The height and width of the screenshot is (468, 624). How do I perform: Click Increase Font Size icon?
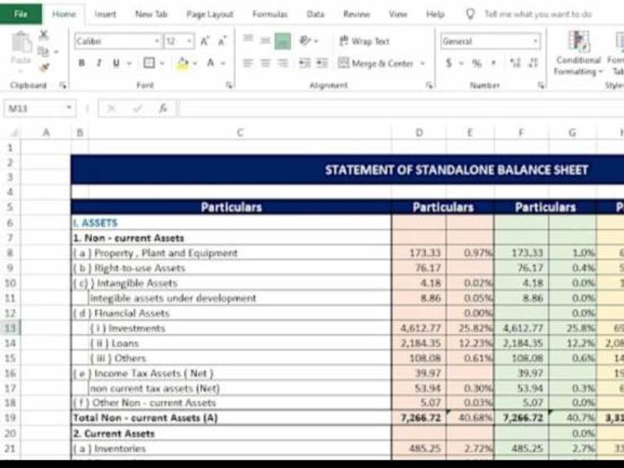(204, 41)
